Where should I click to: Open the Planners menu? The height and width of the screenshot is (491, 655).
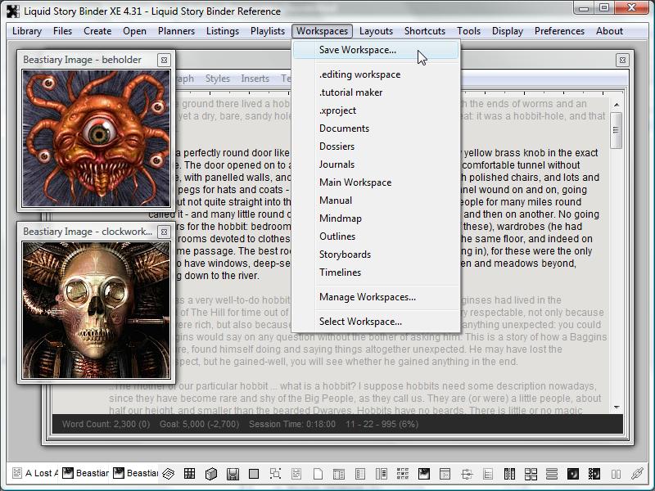tap(176, 31)
